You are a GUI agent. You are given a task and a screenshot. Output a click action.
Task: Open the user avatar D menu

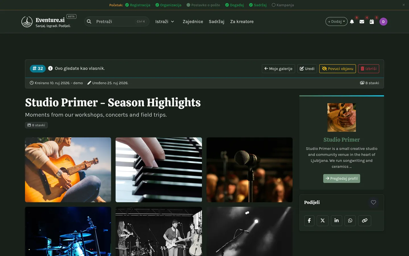tap(383, 22)
